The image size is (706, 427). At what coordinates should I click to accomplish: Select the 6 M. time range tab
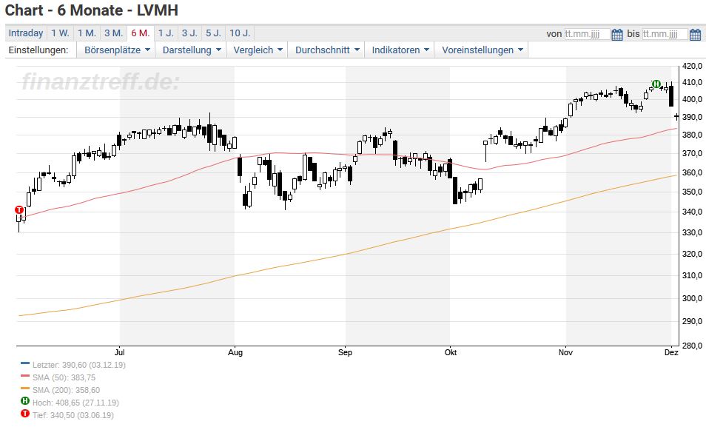click(x=141, y=33)
